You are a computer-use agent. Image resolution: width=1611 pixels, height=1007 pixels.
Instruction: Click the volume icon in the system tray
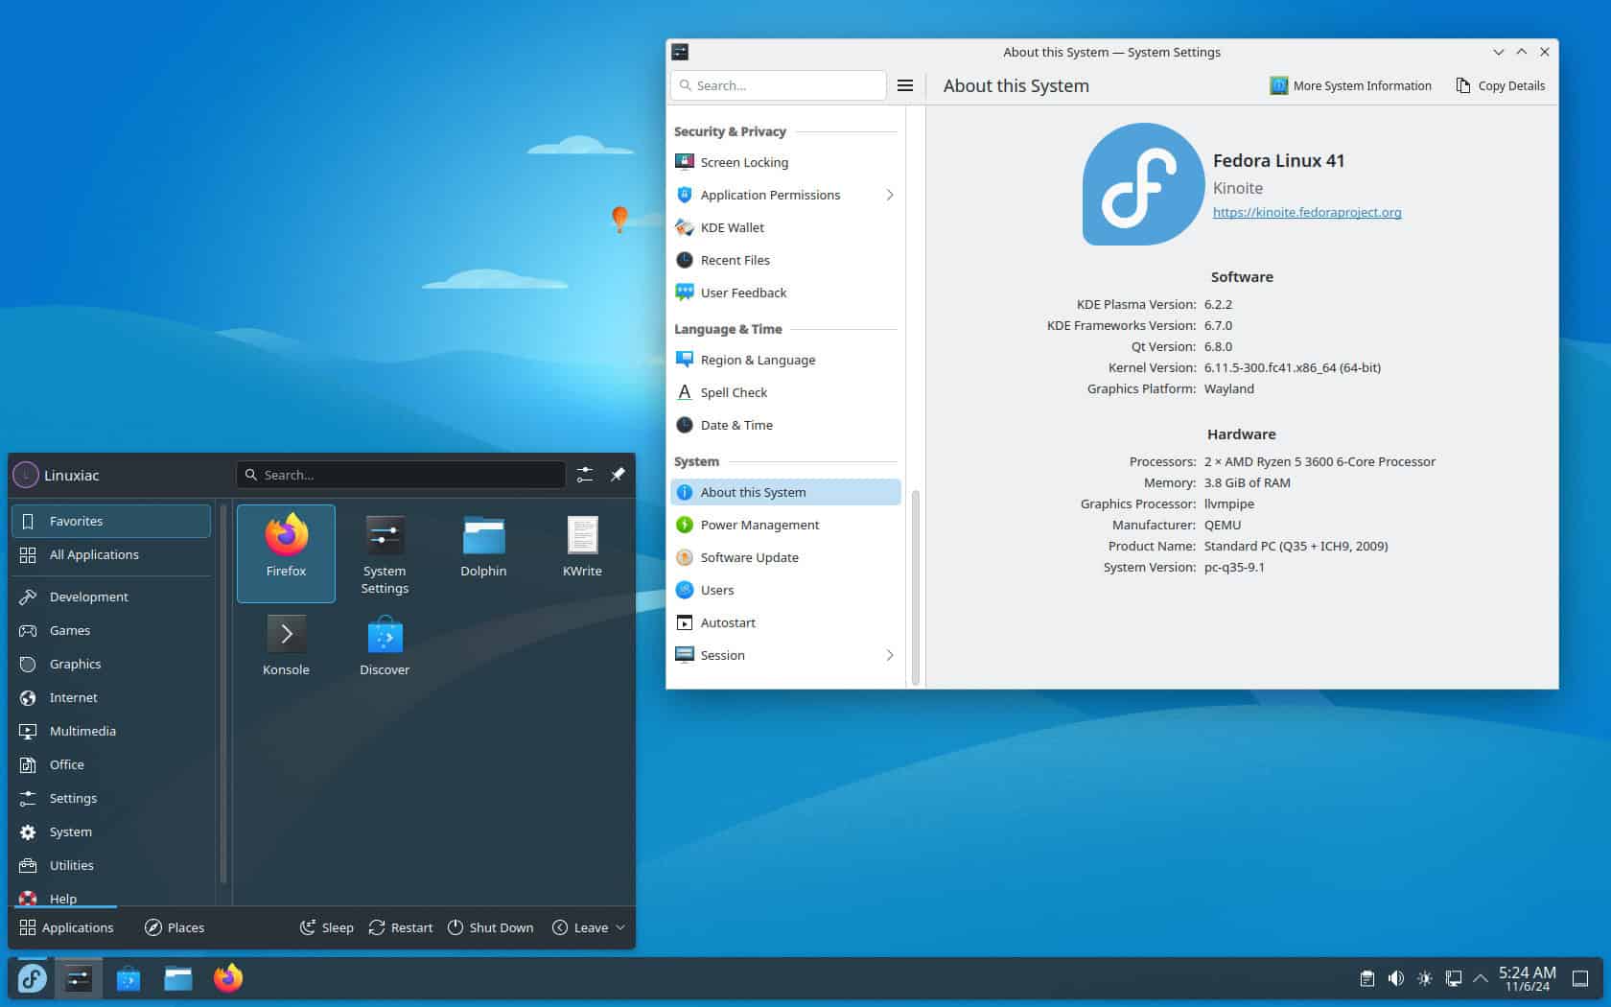point(1396,978)
